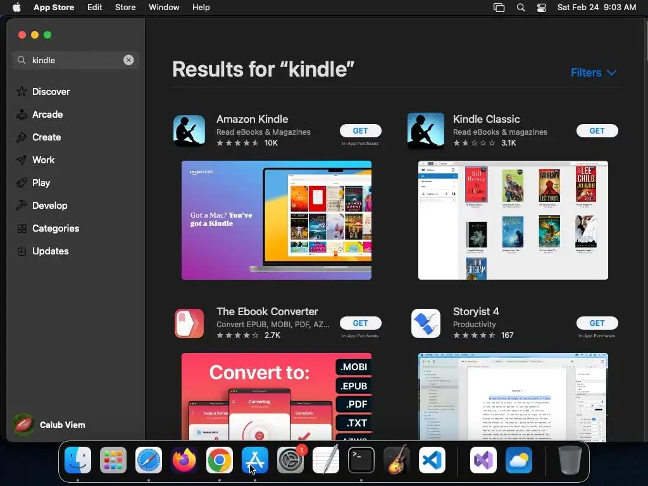Get The Ebook Converter app

[x=360, y=323]
